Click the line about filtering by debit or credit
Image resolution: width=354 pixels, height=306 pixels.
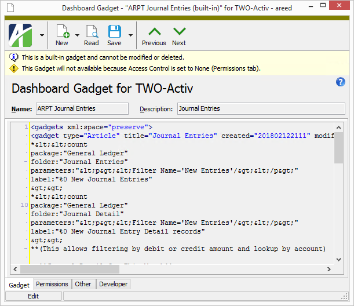click(178, 249)
